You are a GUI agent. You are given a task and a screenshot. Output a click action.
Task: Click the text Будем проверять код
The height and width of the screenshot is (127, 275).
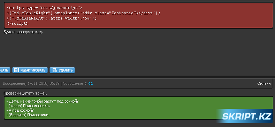pos(23,32)
